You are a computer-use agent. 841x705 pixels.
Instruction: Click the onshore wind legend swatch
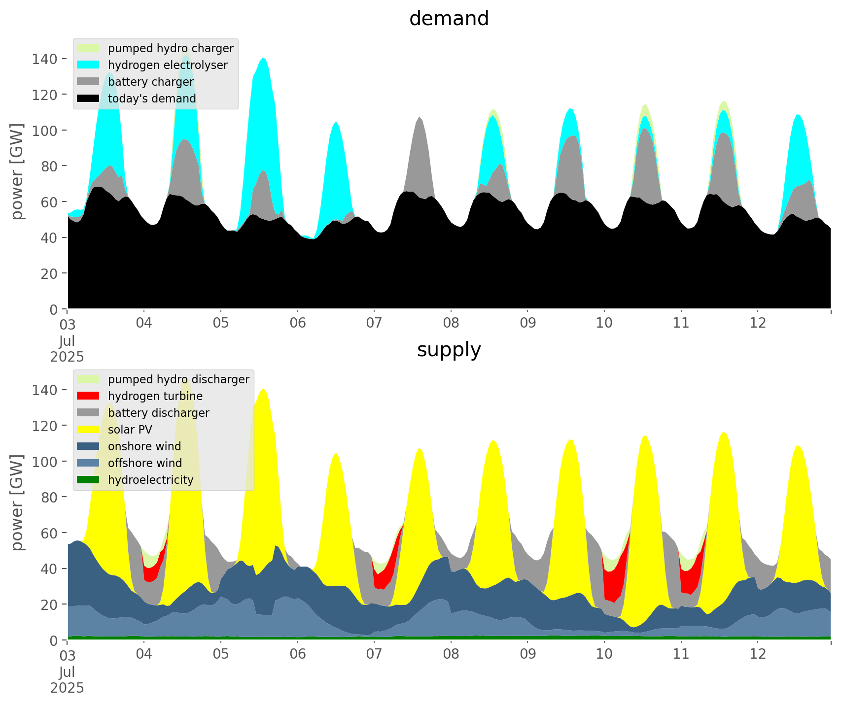(x=88, y=446)
